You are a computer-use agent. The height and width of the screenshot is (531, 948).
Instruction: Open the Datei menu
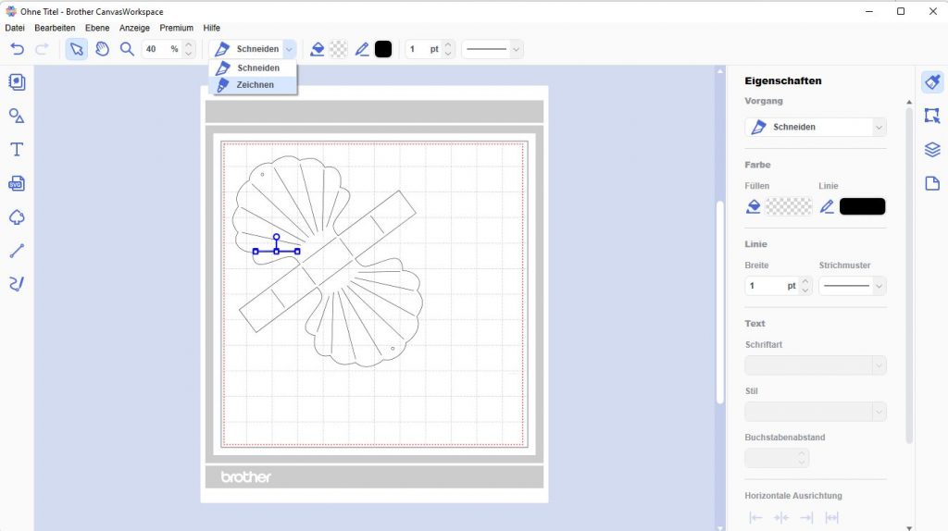coord(15,28)
